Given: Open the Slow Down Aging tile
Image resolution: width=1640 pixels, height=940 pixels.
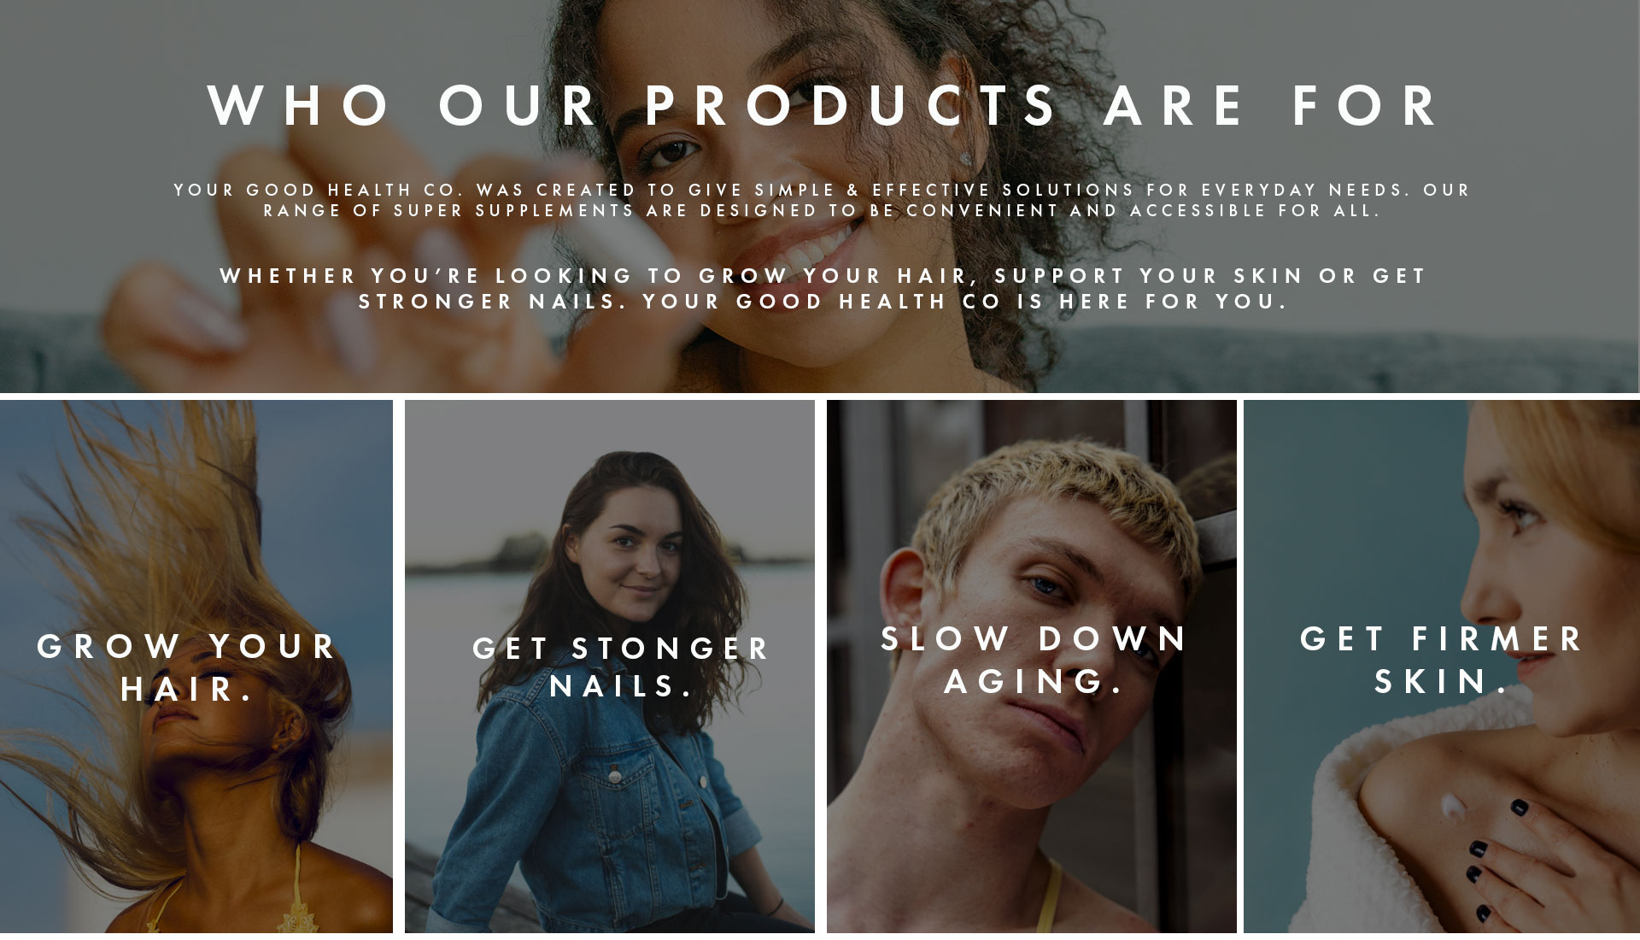Looking at the screenshot, I should (x=1032, y=667).
